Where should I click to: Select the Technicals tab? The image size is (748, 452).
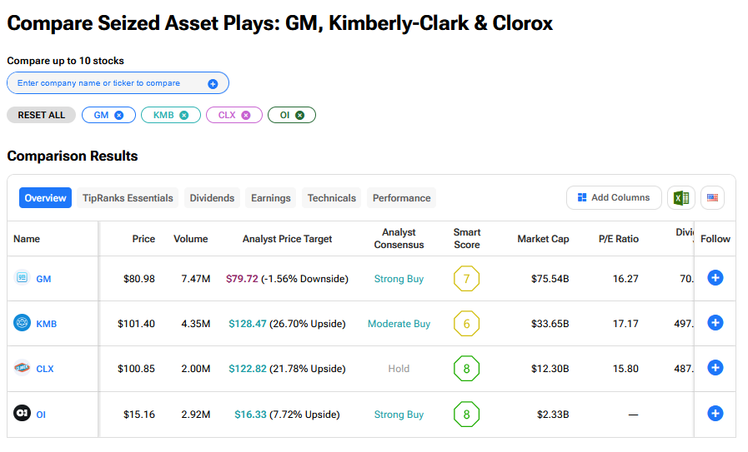click(x=331, y=198)
